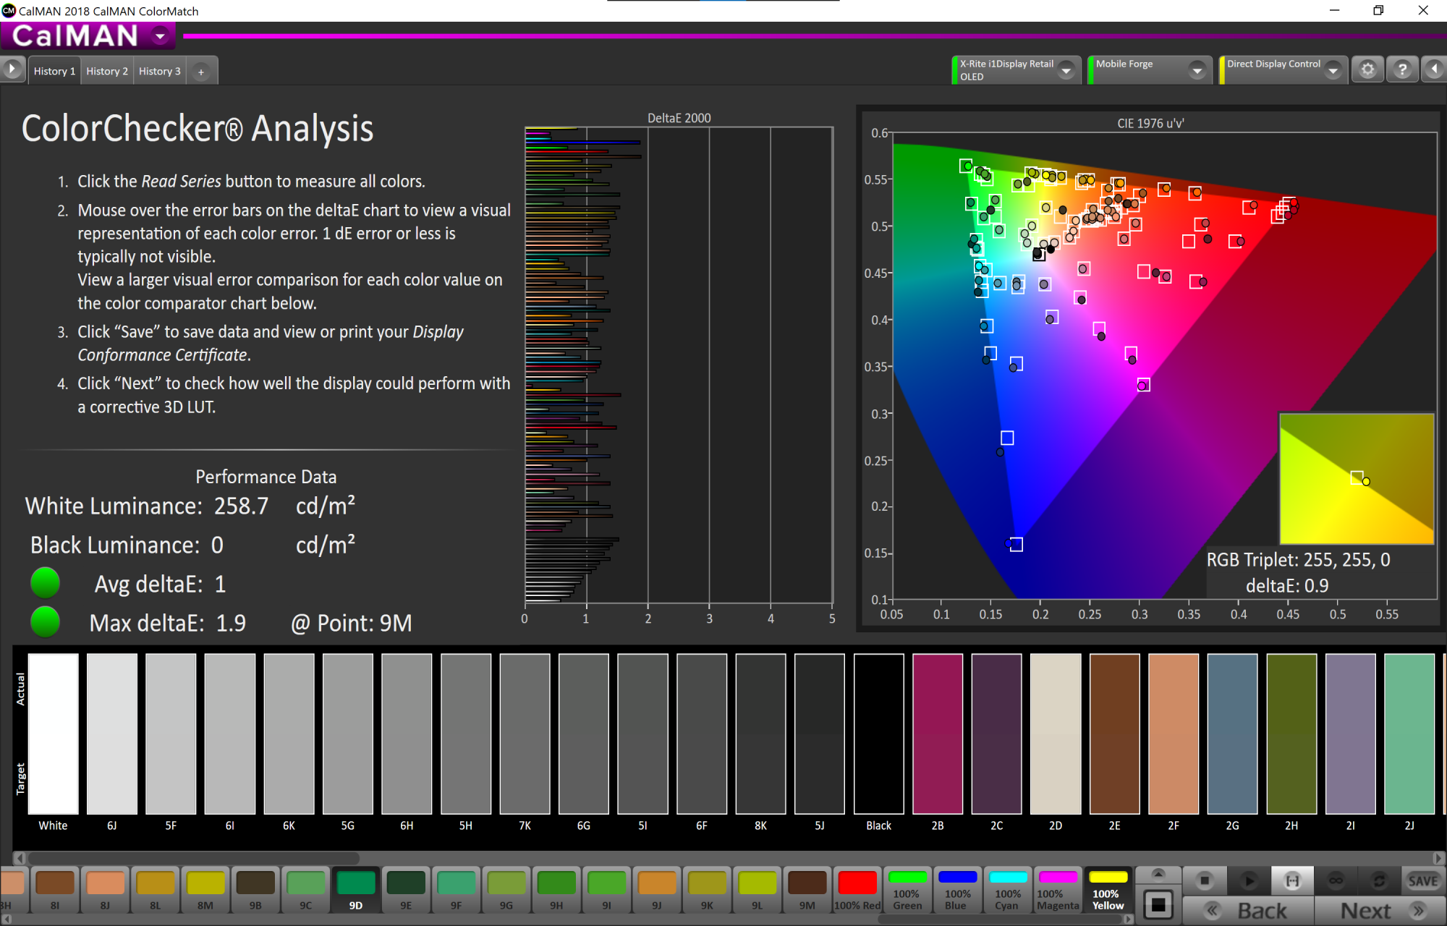Switch to the History 3 tab
Image resolution: width=1447 pixels, height=926 pixels.
click(159, 71)
